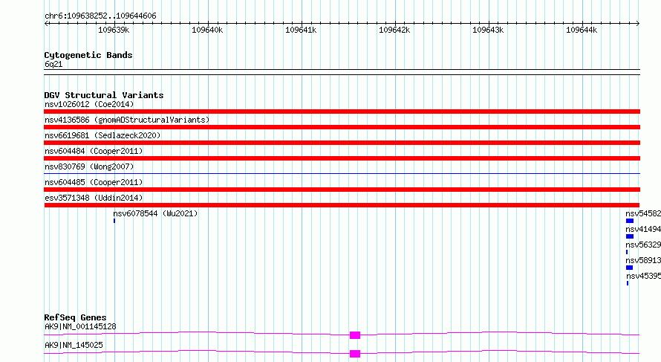
Task: Select the RefSeq Genes track heading
Action: [76, 317]
